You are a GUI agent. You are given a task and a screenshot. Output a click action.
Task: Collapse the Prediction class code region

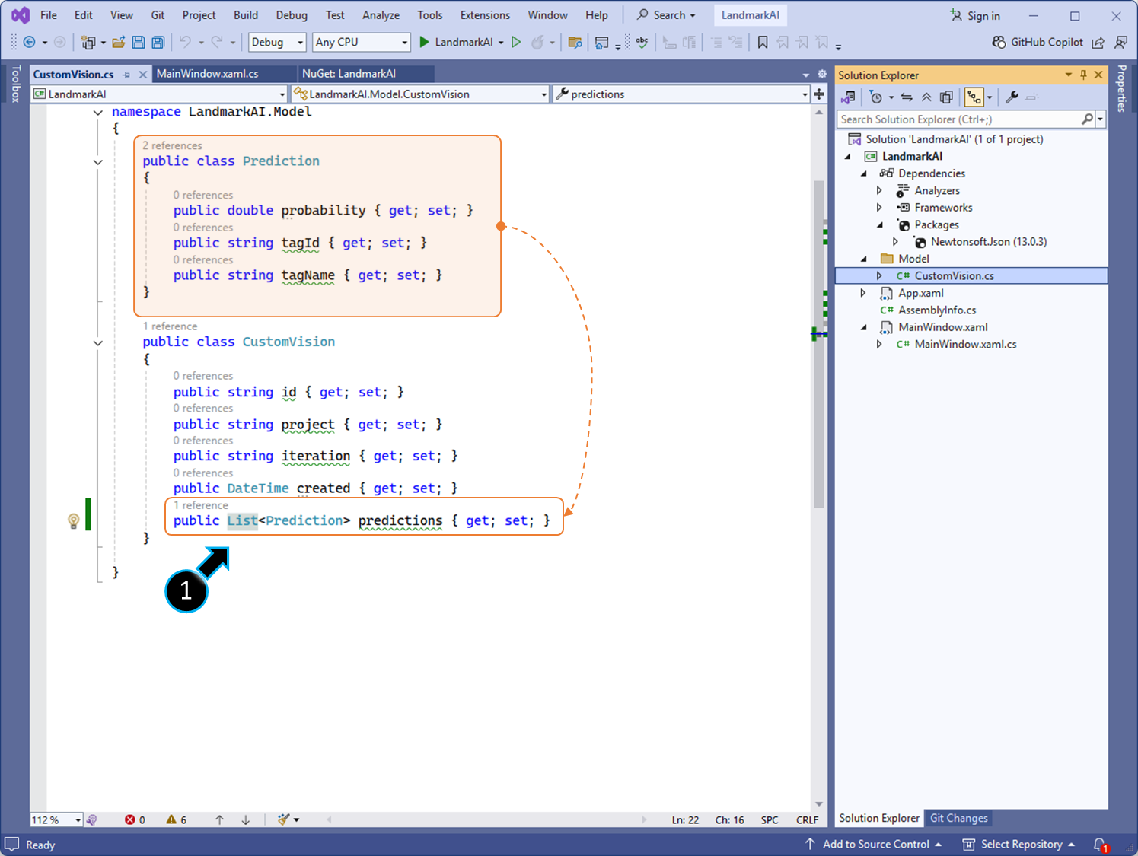click(x=98, y=162)
